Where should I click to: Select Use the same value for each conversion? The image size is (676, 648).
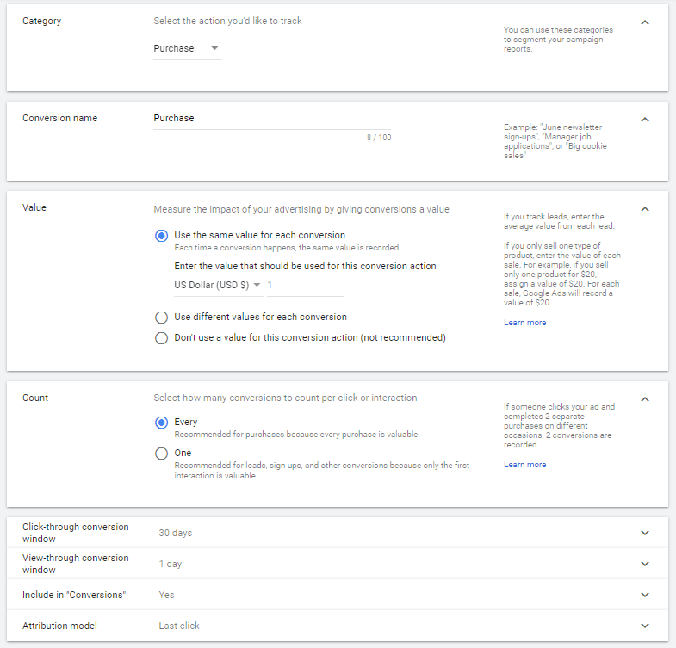point(162,236)
